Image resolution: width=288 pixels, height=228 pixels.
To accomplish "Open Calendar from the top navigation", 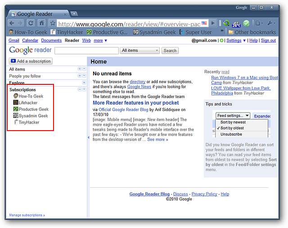I will coord(30,40).
